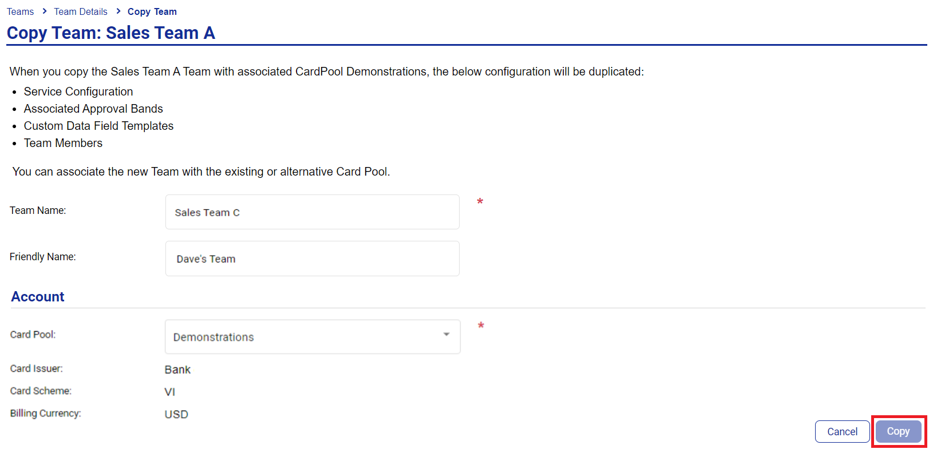The width and height of the screenshot is (933, 465).
Task: Click the Bank card issuer value
Action: [177, 369]
